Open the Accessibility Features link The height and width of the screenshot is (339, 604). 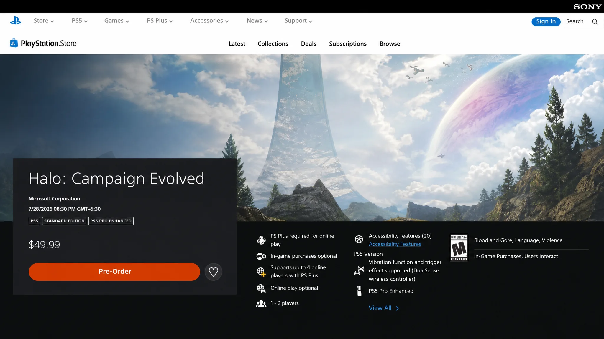(395, 244)
